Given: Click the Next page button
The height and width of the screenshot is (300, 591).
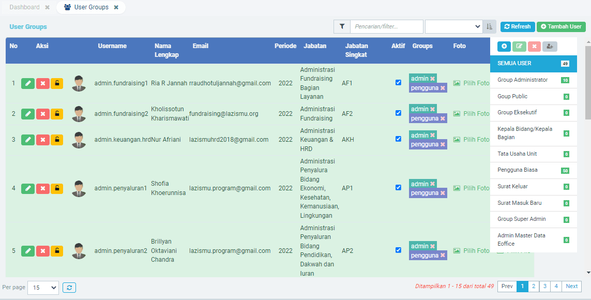Looking at the screenshot, I should (571, 287).
